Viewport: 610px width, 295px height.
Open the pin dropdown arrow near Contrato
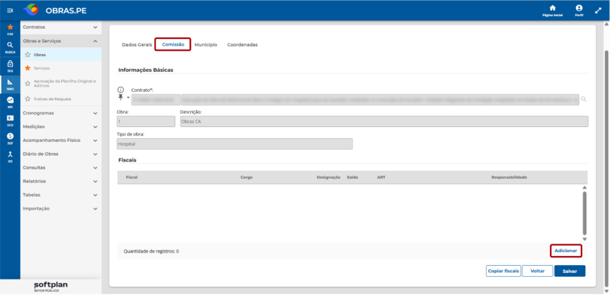(x=128, y=98)
